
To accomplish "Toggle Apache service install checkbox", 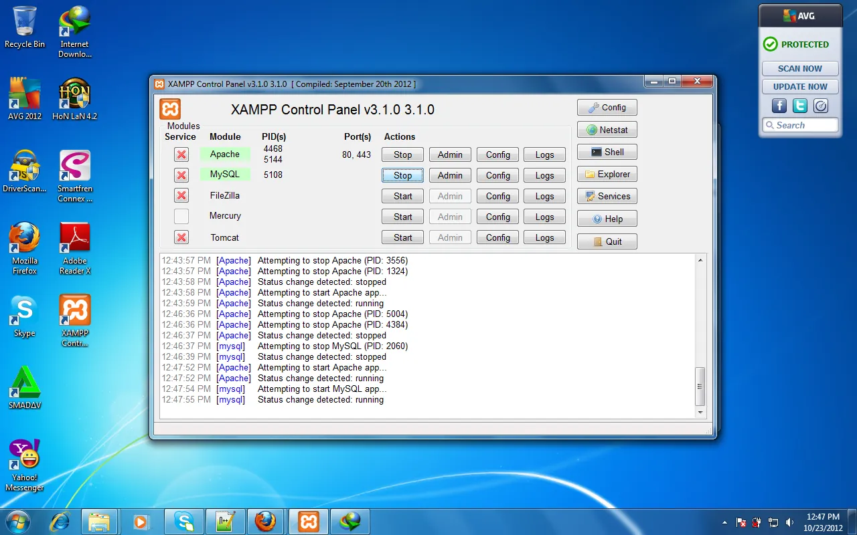I will tap(181, 154).
